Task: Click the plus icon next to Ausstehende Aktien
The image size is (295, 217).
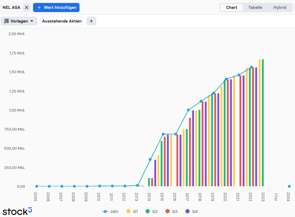Action: pos(91,21)
